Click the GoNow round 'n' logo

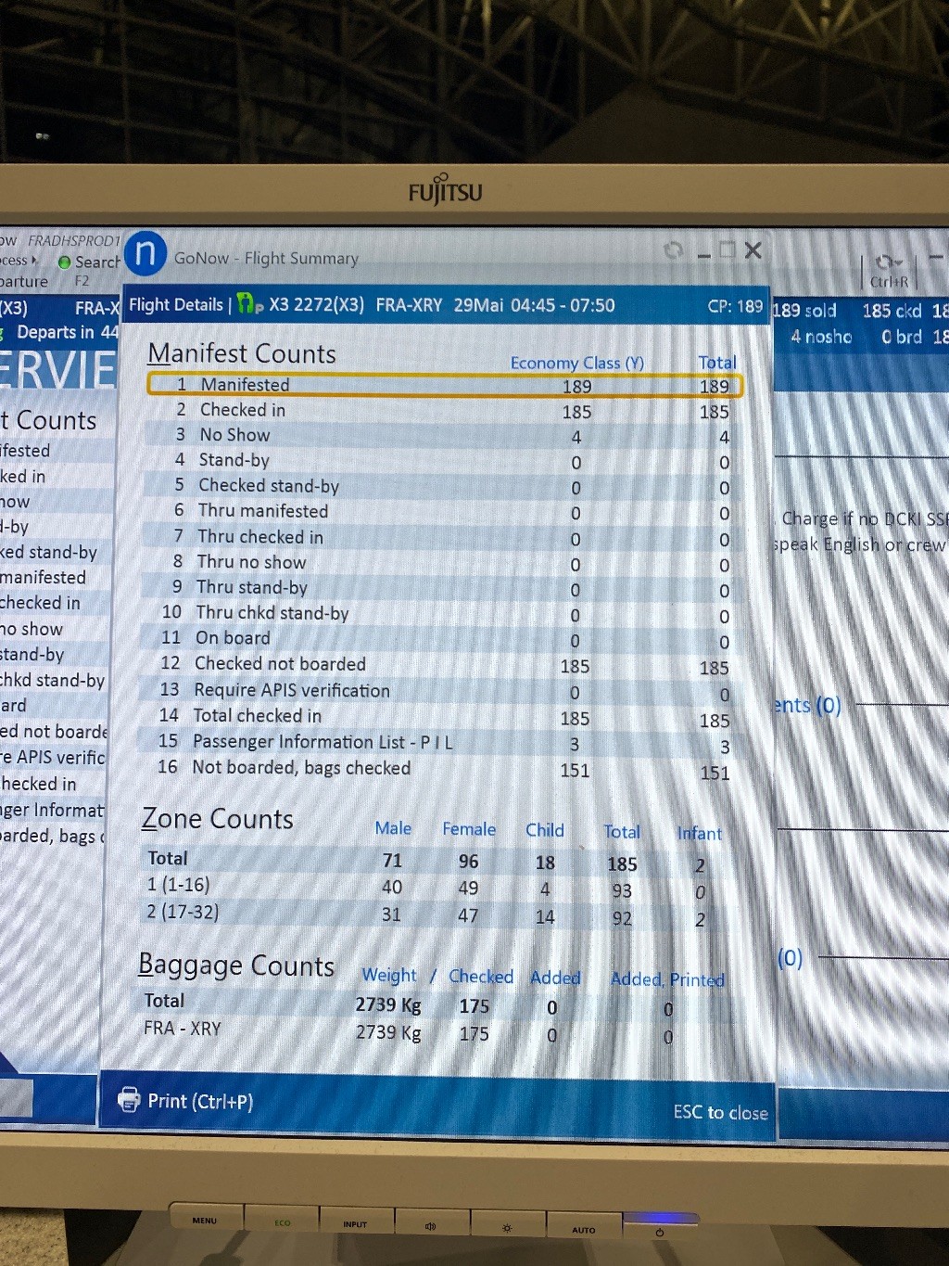146,253
